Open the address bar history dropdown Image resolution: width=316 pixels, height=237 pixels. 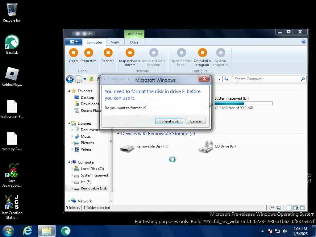pos(219,79)
